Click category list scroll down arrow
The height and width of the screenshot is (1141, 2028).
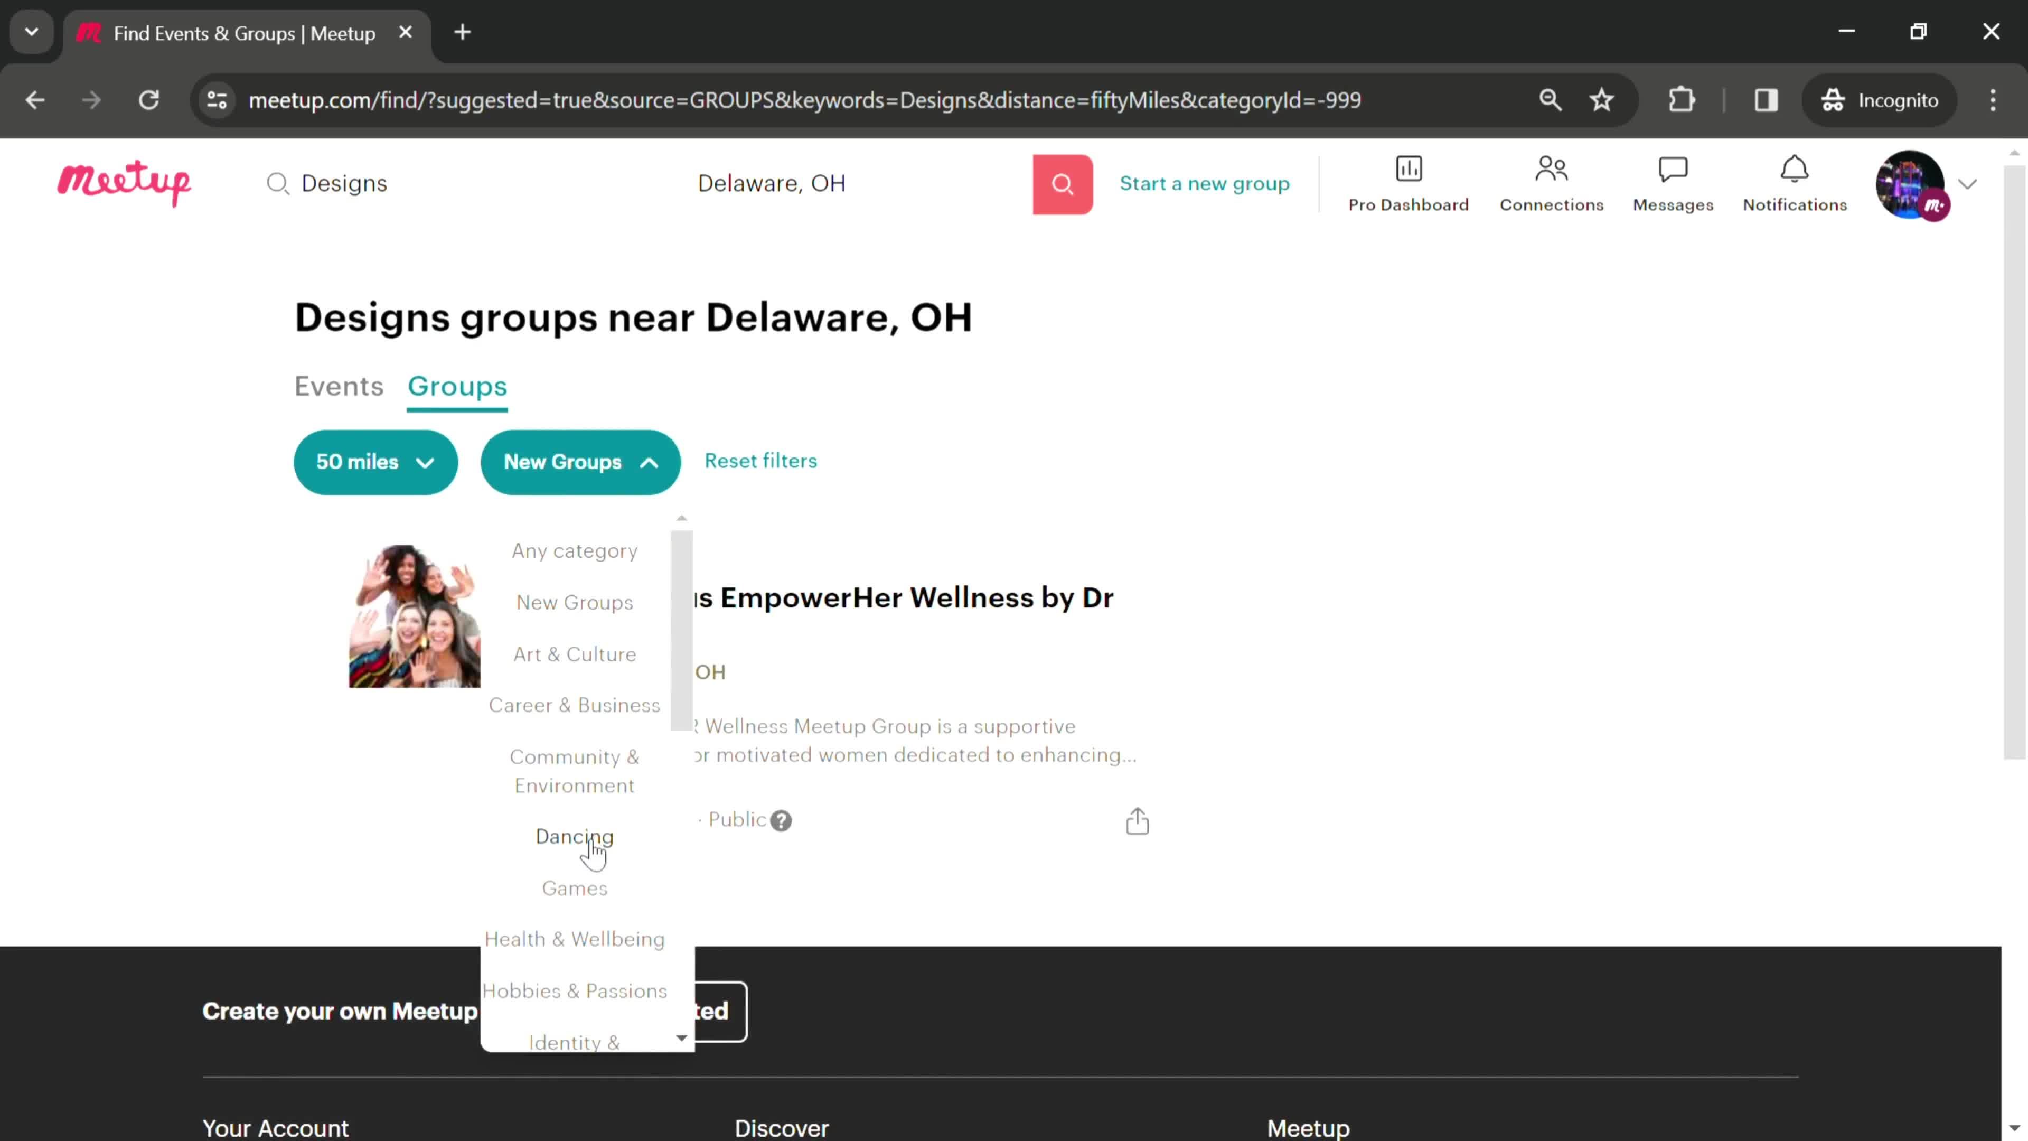coord(682,1039)
